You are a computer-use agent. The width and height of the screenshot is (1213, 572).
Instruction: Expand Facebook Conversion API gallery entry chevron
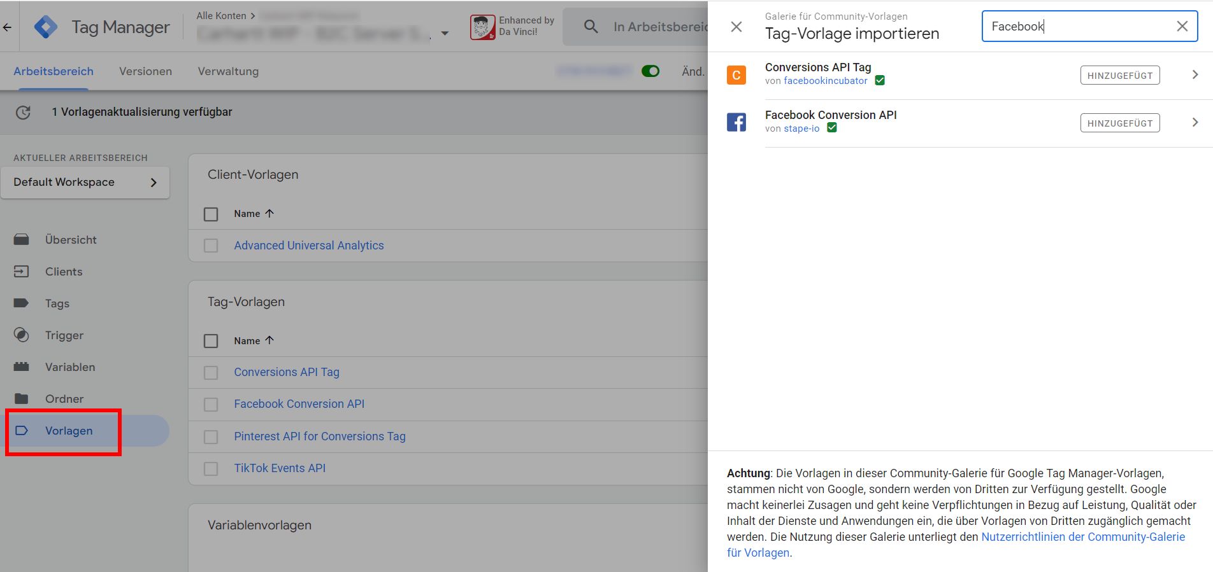pos(1195,122)
